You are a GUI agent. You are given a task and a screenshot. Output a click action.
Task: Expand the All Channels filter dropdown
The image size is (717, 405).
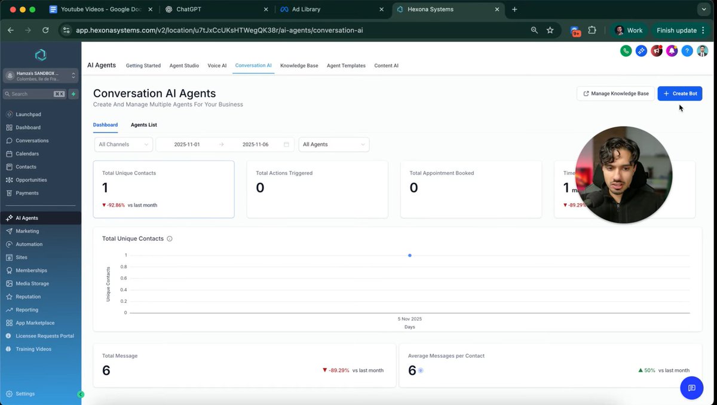123,144
